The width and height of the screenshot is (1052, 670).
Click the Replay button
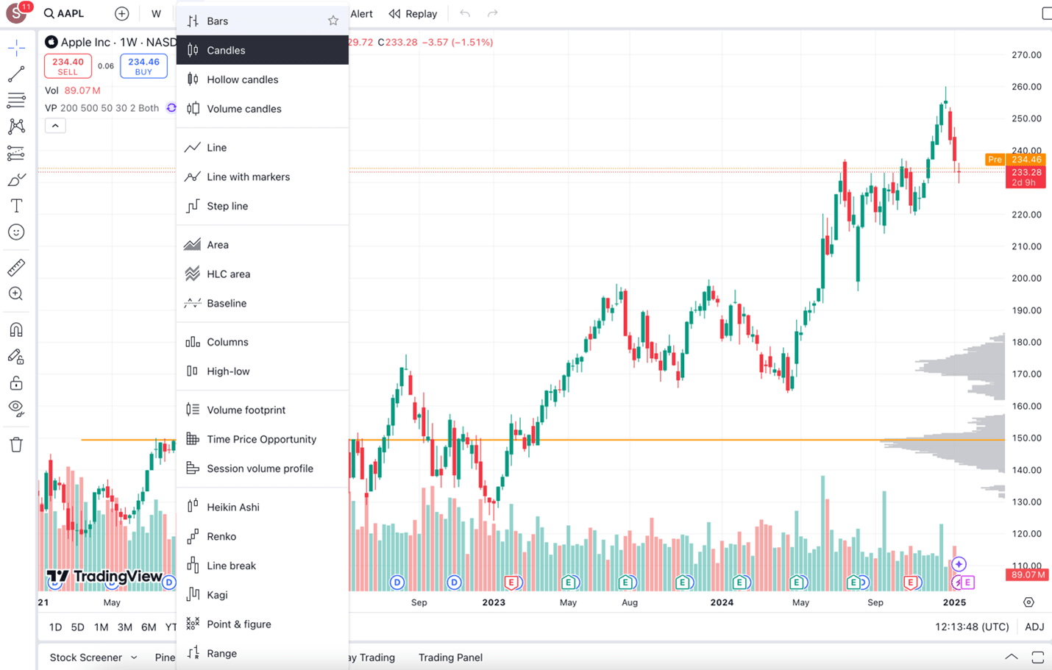(x=413, y=14)
